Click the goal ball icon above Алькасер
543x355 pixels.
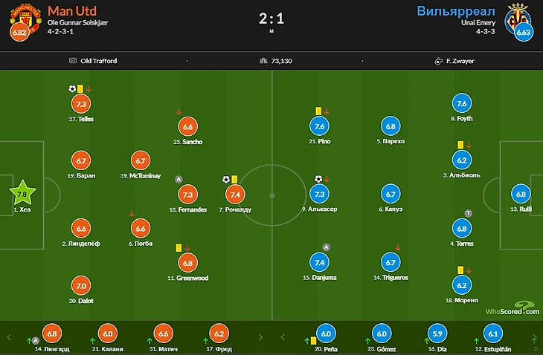click(318, 179)
